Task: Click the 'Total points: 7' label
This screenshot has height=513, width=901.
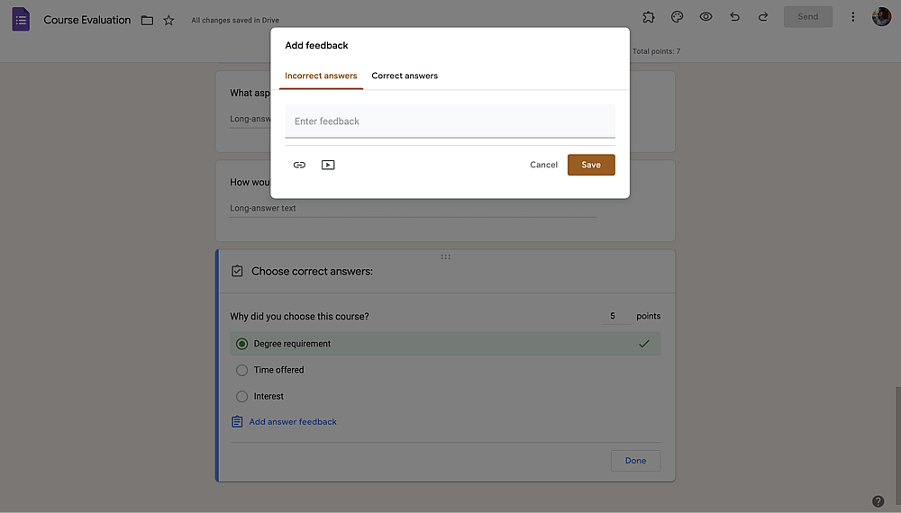Action: tap(656, 51)
